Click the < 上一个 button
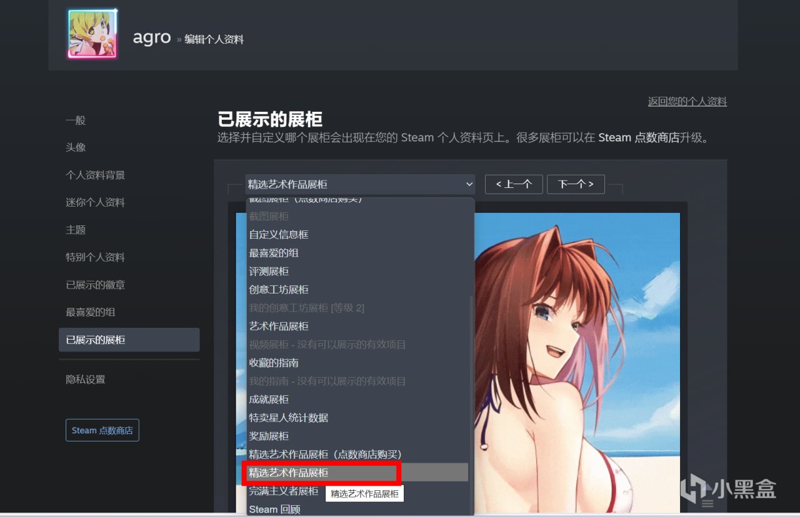The height and width of the screenshot is (517, 800). click(514, 184)
